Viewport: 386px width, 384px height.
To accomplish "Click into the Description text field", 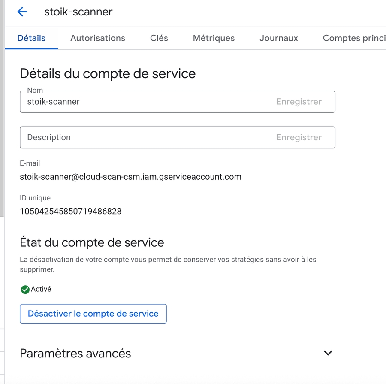I will click(146, 138).
